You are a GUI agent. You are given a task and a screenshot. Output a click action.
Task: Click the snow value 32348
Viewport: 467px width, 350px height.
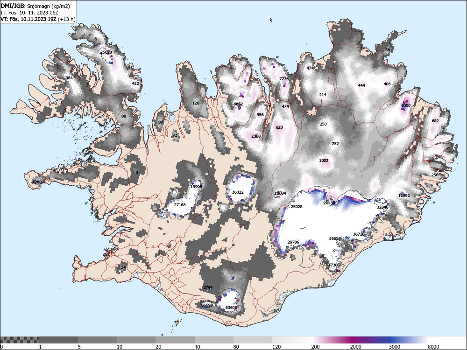(383, 207)
